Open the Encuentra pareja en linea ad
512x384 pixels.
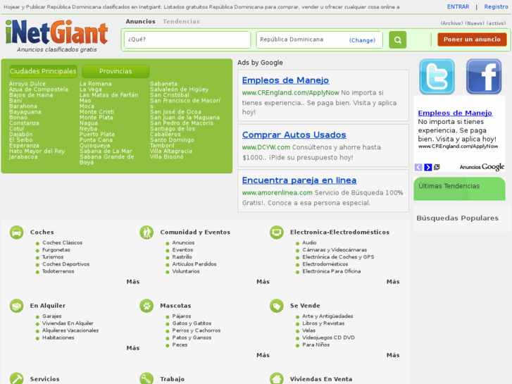(299, 180)
